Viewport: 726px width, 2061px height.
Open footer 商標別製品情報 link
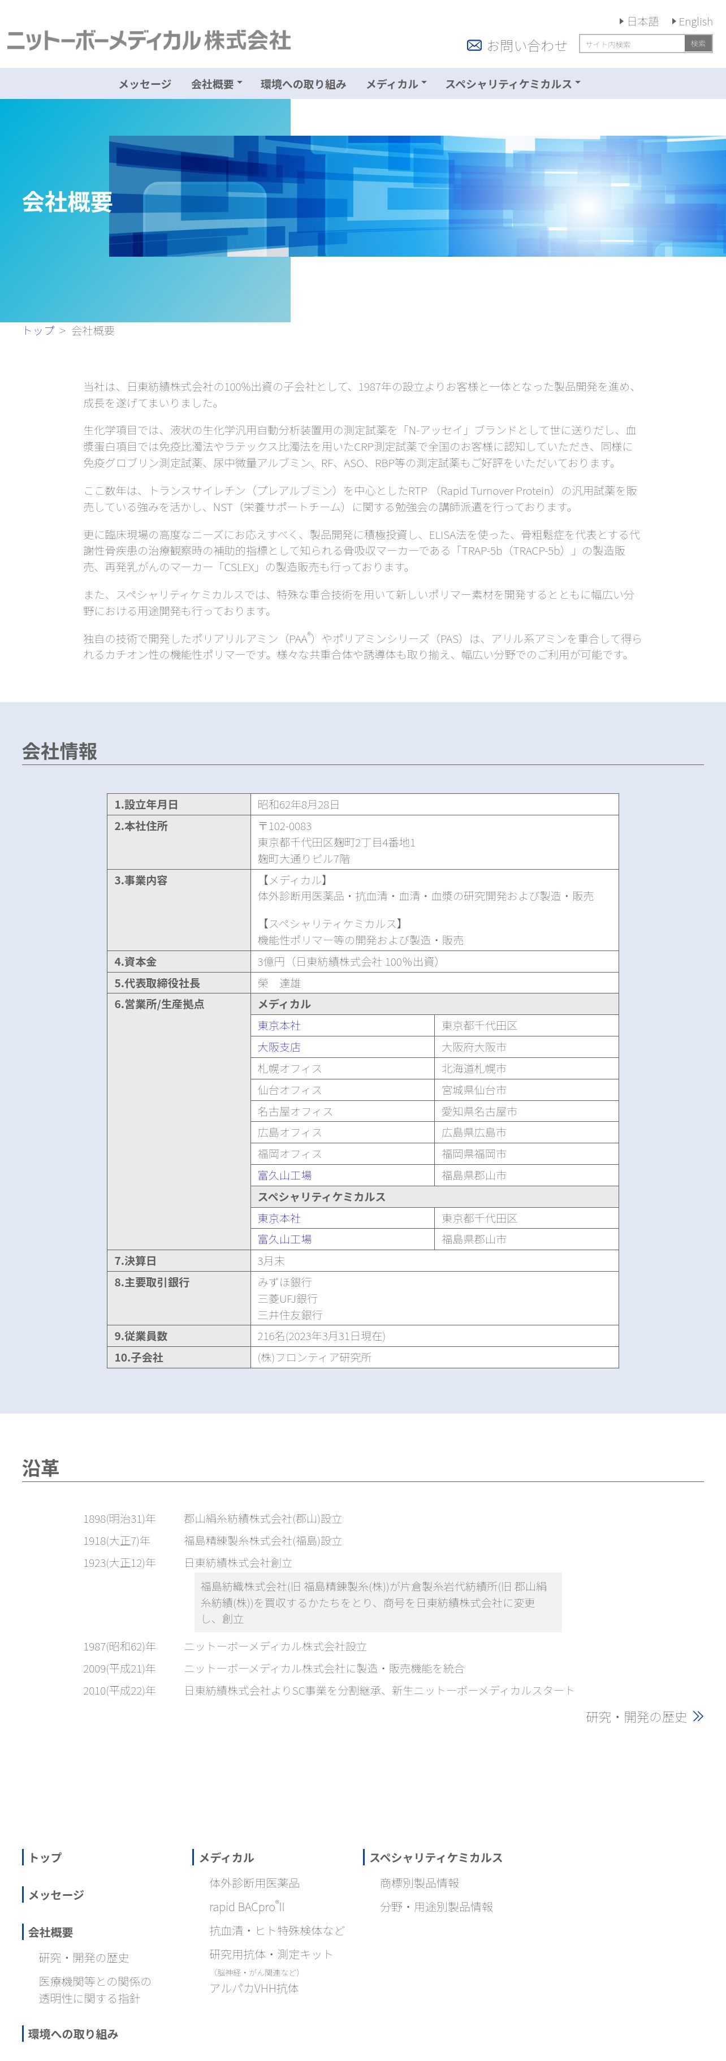coord(420,1883)
